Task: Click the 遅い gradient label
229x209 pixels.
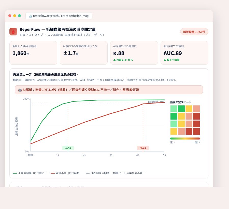Action: (x=198, y=142)
